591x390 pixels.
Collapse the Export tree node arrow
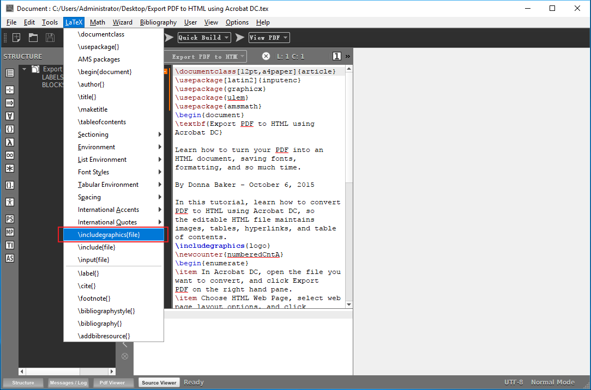[25, 69]
